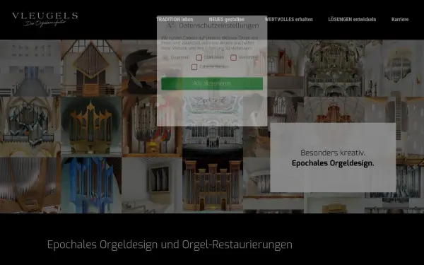Open the diamond-shaped organ thumbnail
Screen dimensions: 424x265
pyautogui.click(x=91, y=68)
